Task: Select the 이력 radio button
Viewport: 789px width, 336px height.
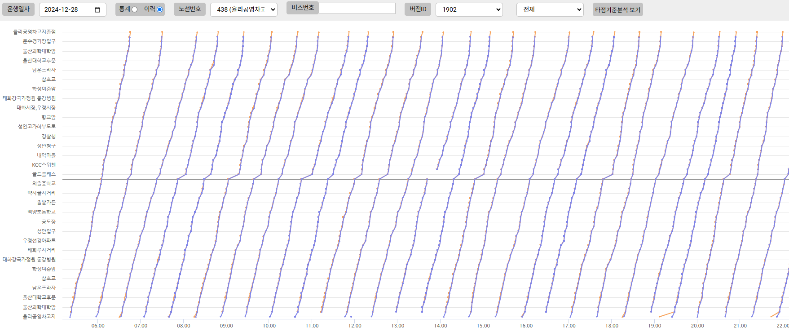Action: click(x=159, y=9)
